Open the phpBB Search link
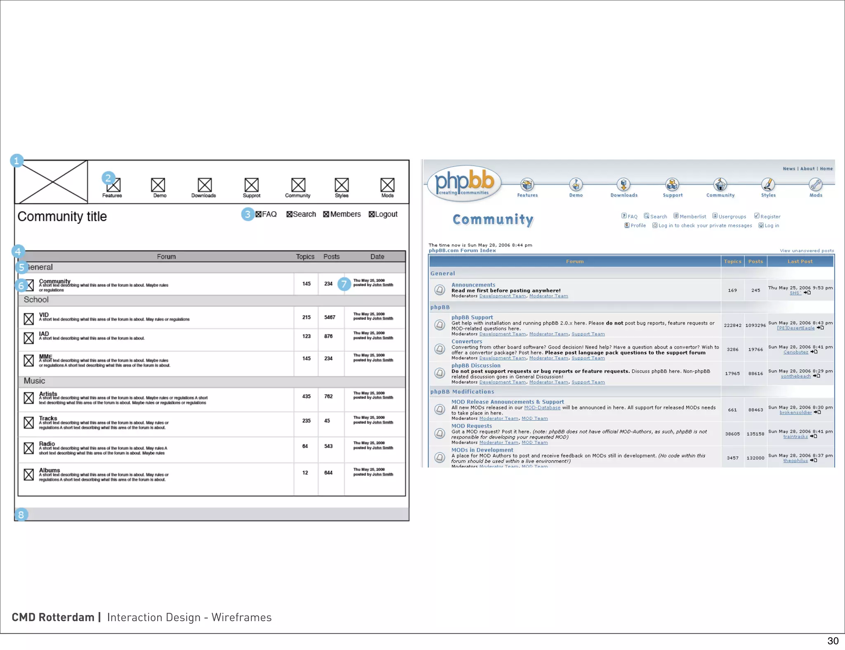Screen dimensions: 845x650 655,217
